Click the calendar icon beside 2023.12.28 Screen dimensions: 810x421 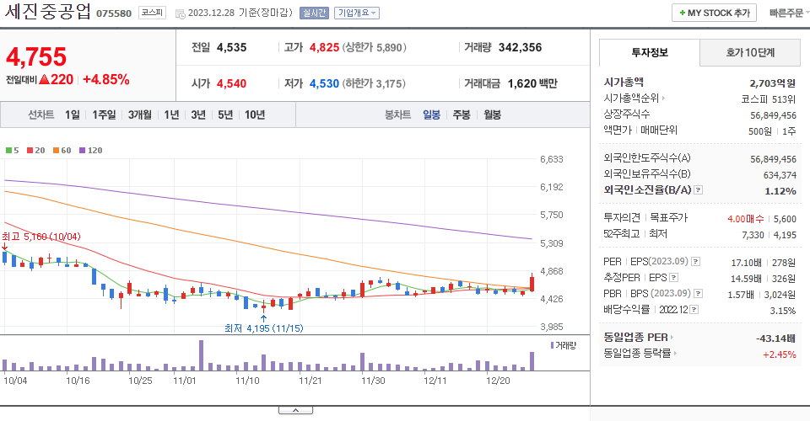pos(181,14)
